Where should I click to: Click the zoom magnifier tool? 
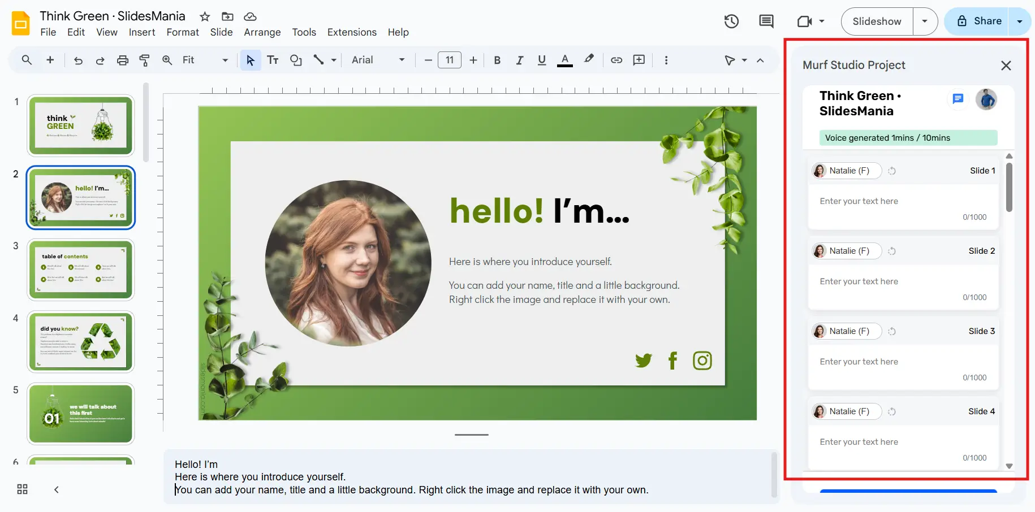167,60
